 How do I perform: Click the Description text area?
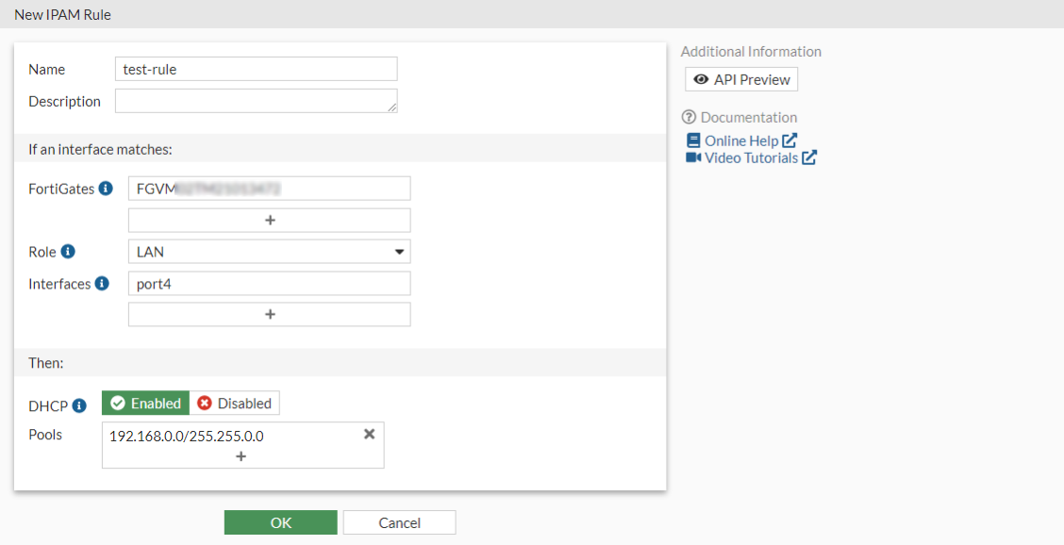[x=256, y=101]
